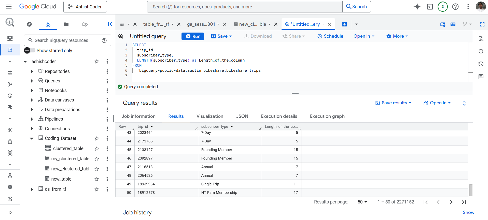Open the More settings dropdown
Image resolution: width=488 pixels, height=220 pixels.
coord(397,36)
